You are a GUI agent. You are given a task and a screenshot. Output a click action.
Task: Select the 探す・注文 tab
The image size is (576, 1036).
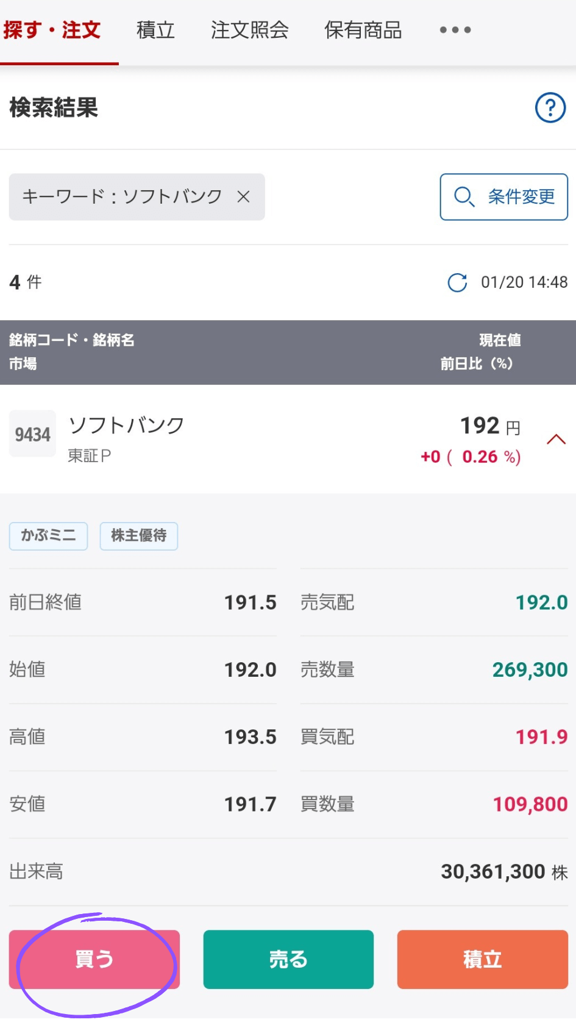pyautogui.click(x=52, y=29)
